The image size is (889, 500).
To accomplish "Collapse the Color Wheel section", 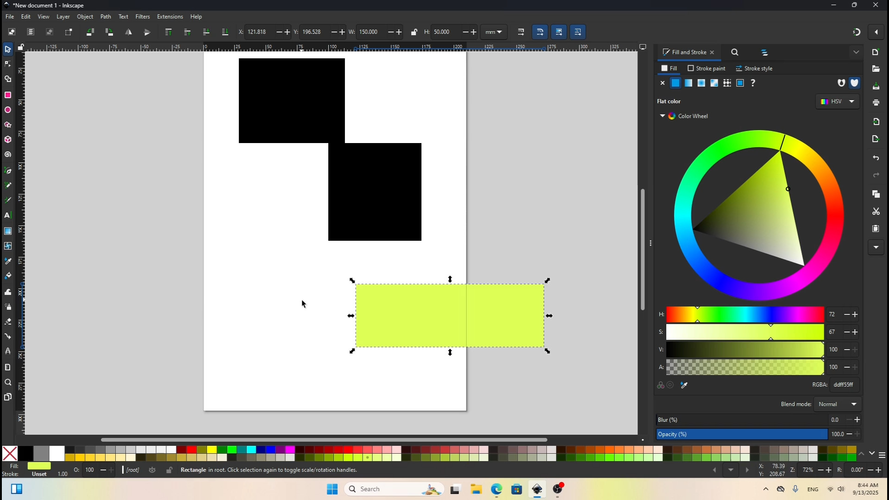I will pyautogui.click(x=662, y=116).
